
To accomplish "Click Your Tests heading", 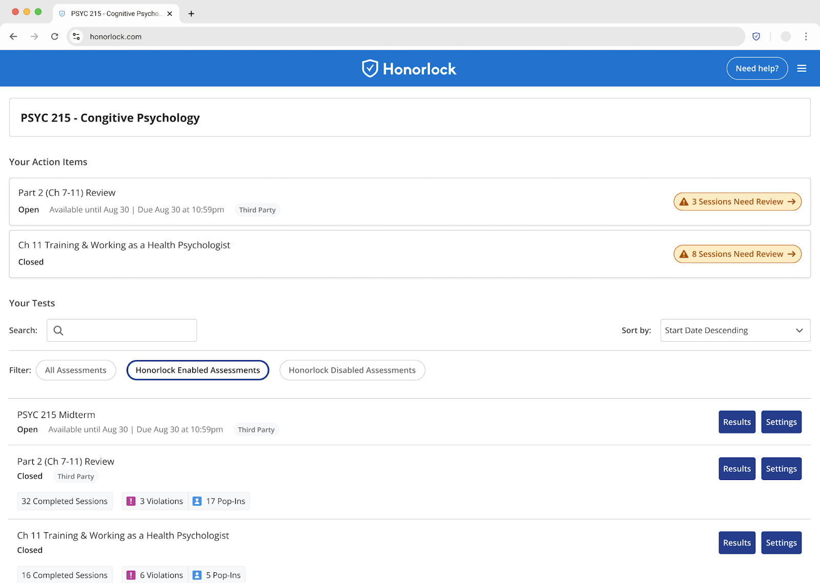I will (32, 303).
